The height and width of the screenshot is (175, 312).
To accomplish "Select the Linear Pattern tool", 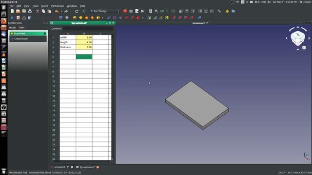I will (155, 17).
